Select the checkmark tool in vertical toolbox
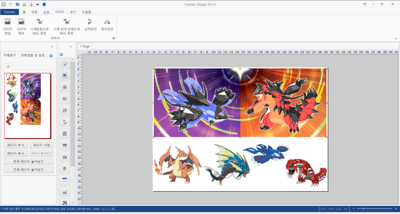 pyautogui.click(x=65, y=64)
